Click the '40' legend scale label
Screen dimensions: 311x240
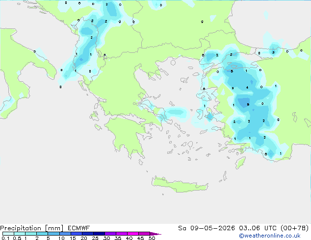[x=129, y=238]
